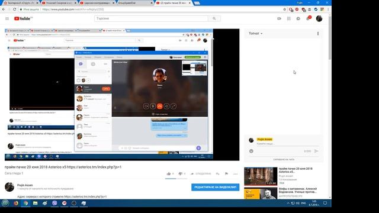
Task: Click the live stream video player
Action: tap(122, 95)
